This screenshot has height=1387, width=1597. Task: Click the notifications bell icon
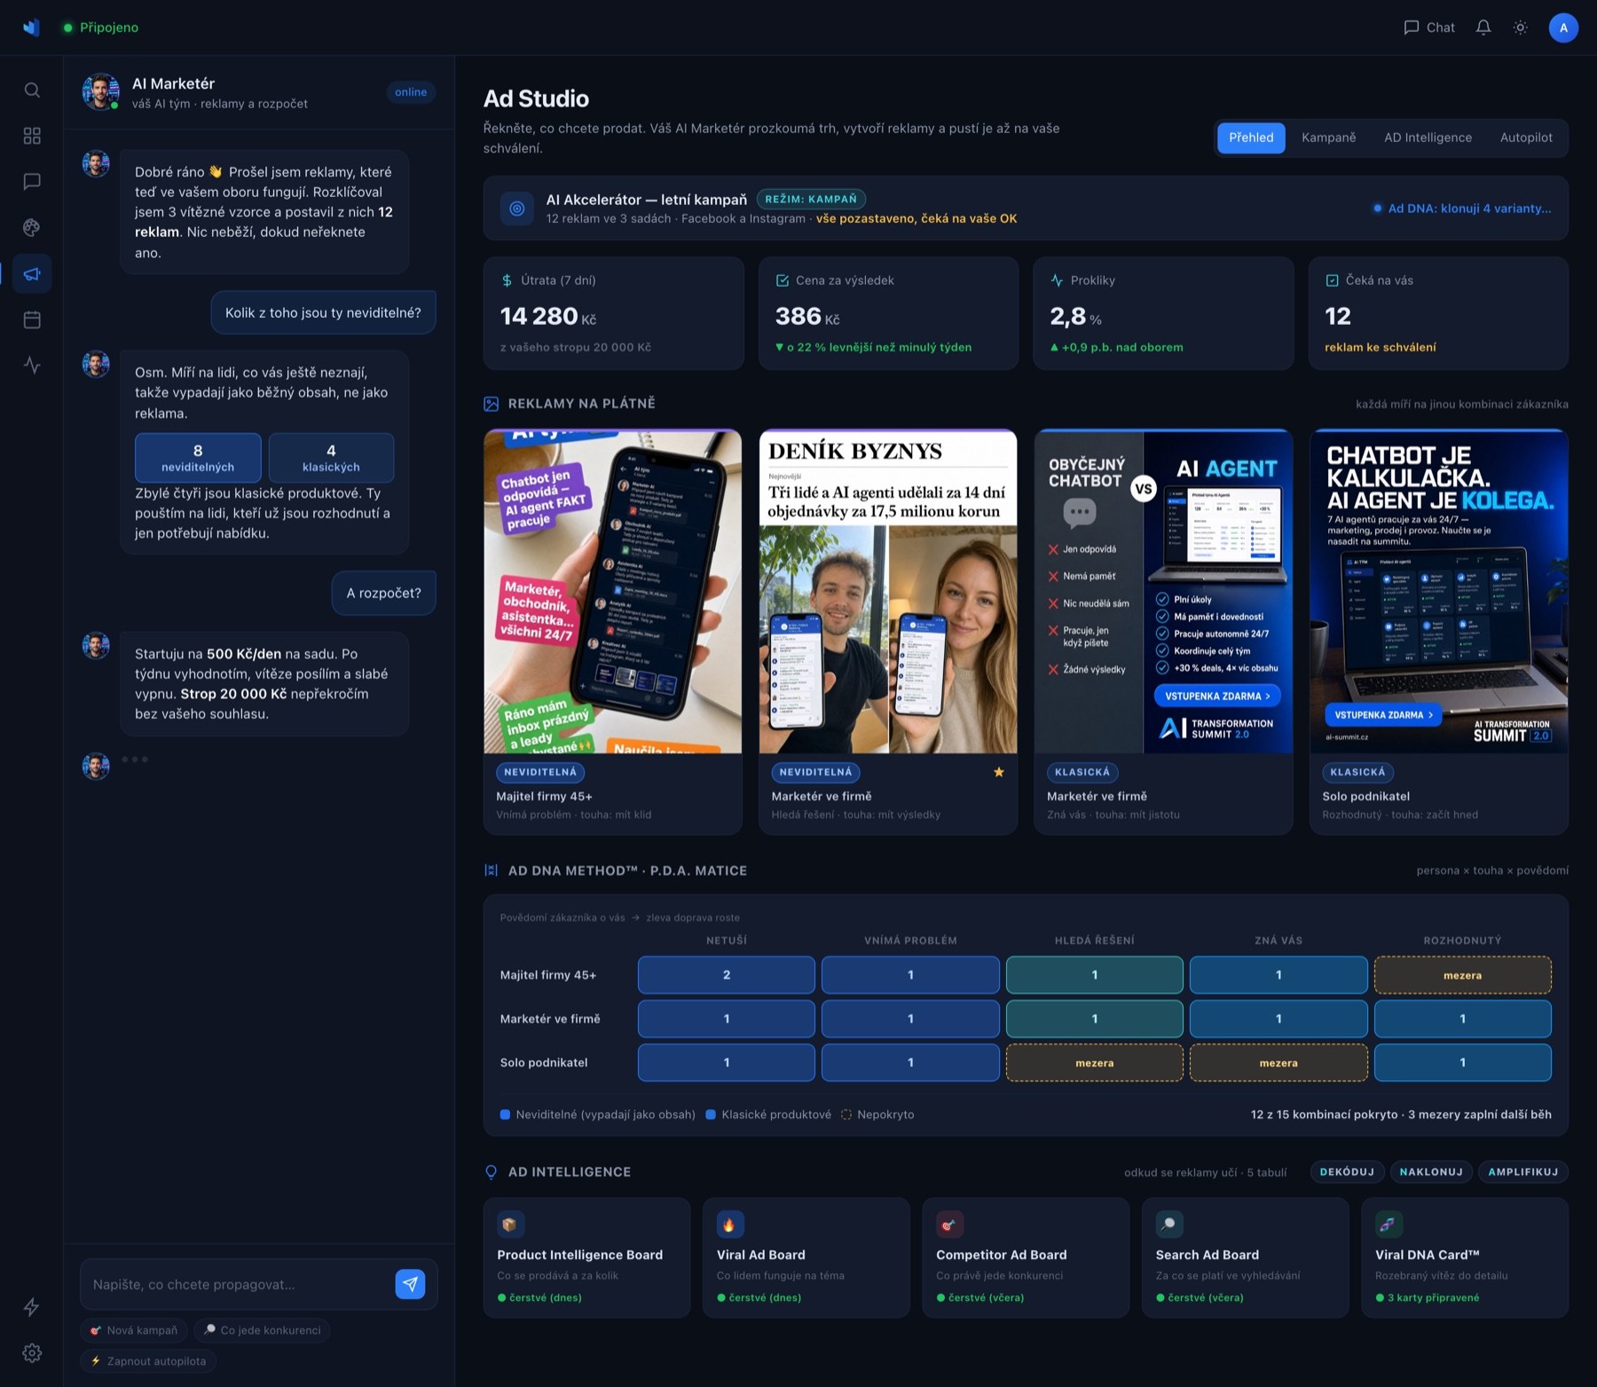point(1483,28)
